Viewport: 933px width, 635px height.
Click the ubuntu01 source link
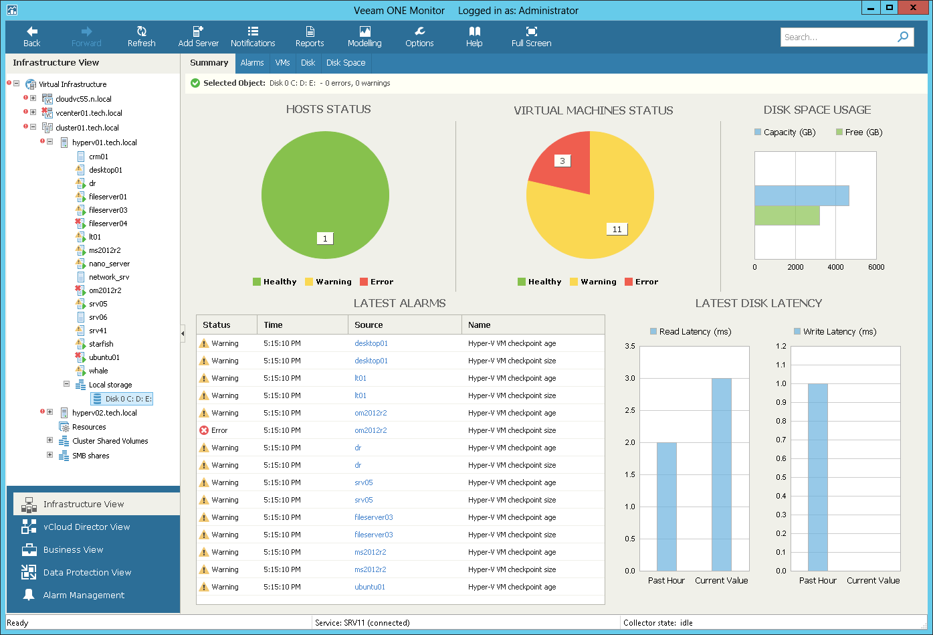tap(370, 587)
